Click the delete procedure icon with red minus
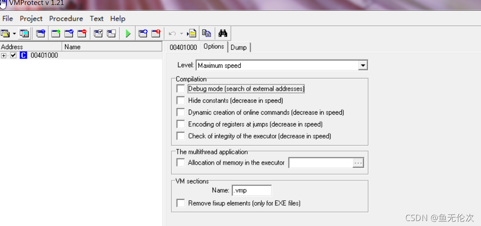Image resolution: width=481 pixels, height=226 pixels. tap(82, 33)
